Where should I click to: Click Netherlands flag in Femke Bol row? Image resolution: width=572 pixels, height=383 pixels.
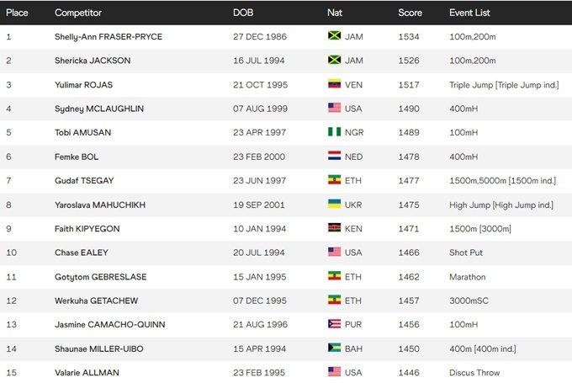pyautogui.click(x=333, y=157)
